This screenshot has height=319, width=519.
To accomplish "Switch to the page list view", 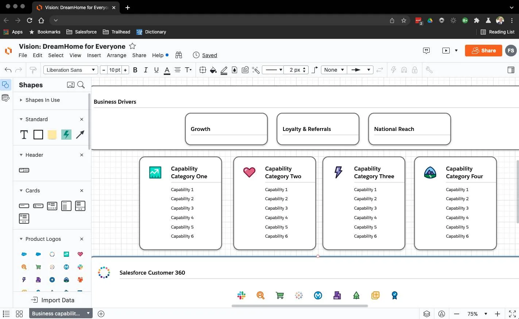I will 6,314.
